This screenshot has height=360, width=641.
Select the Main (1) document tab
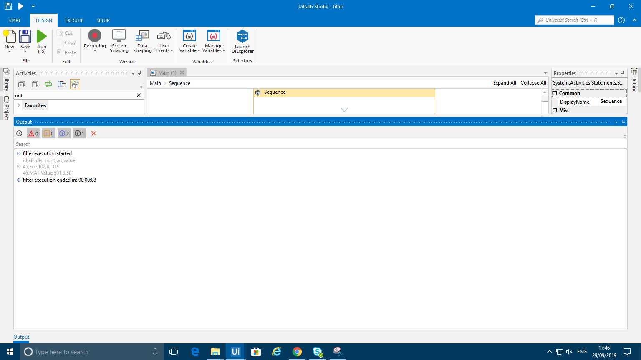coord(167,73)
